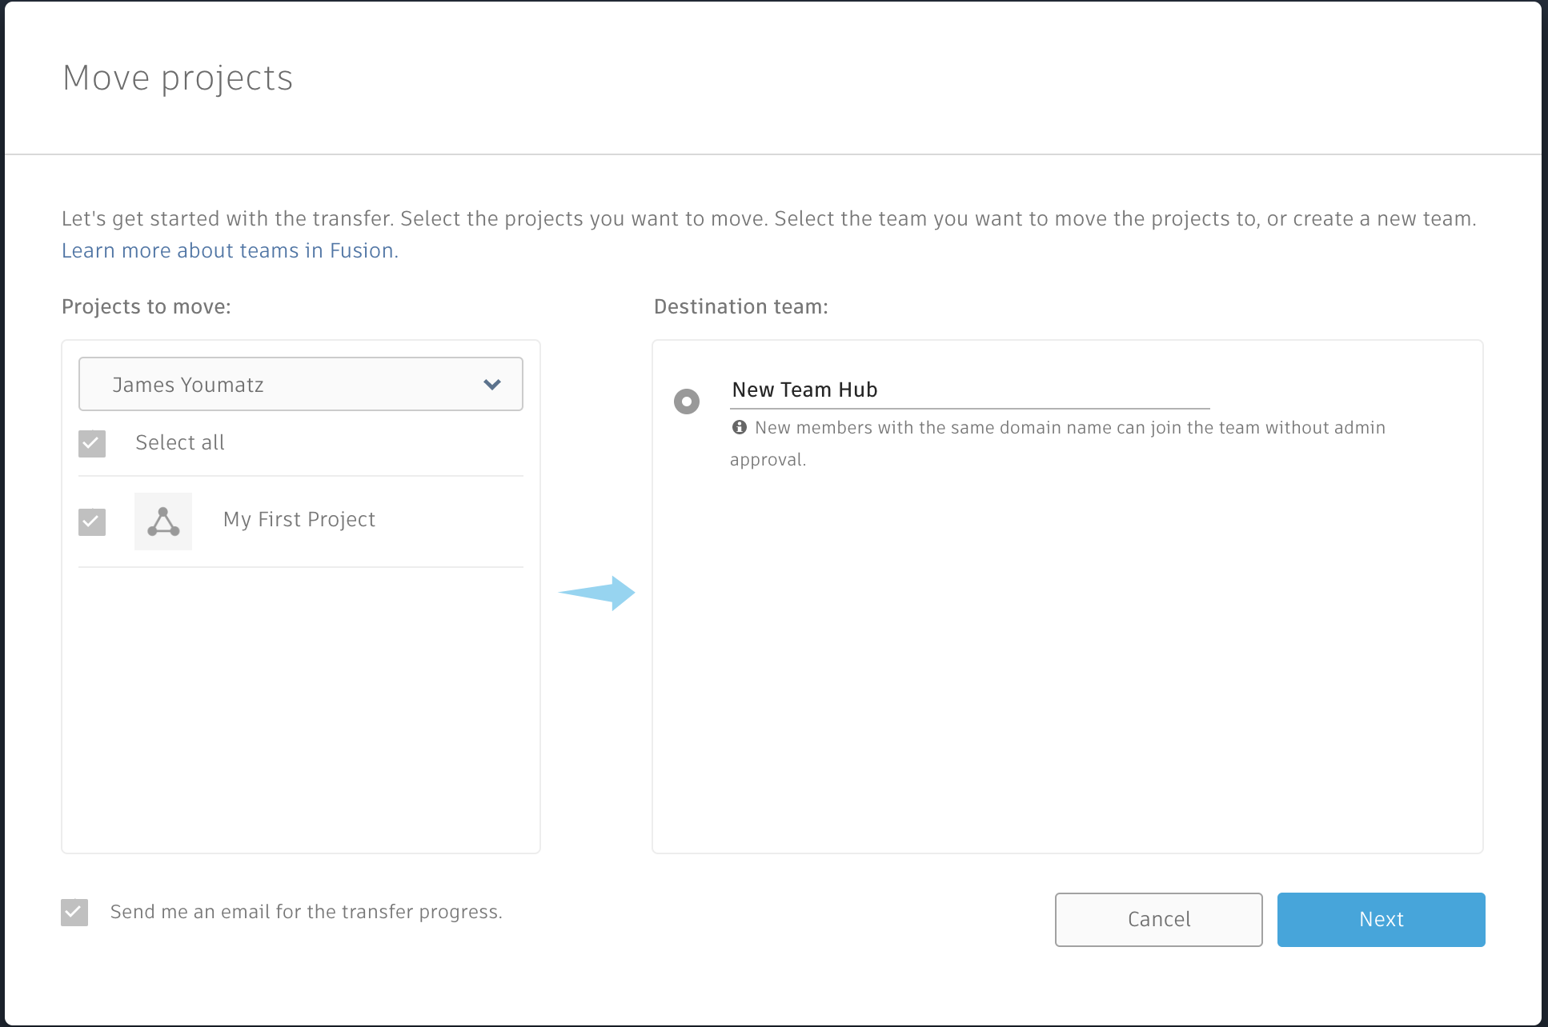
Task: Open the James Youmatz owner dropdown
Action: pyautogui.click(x=300, y=385)
